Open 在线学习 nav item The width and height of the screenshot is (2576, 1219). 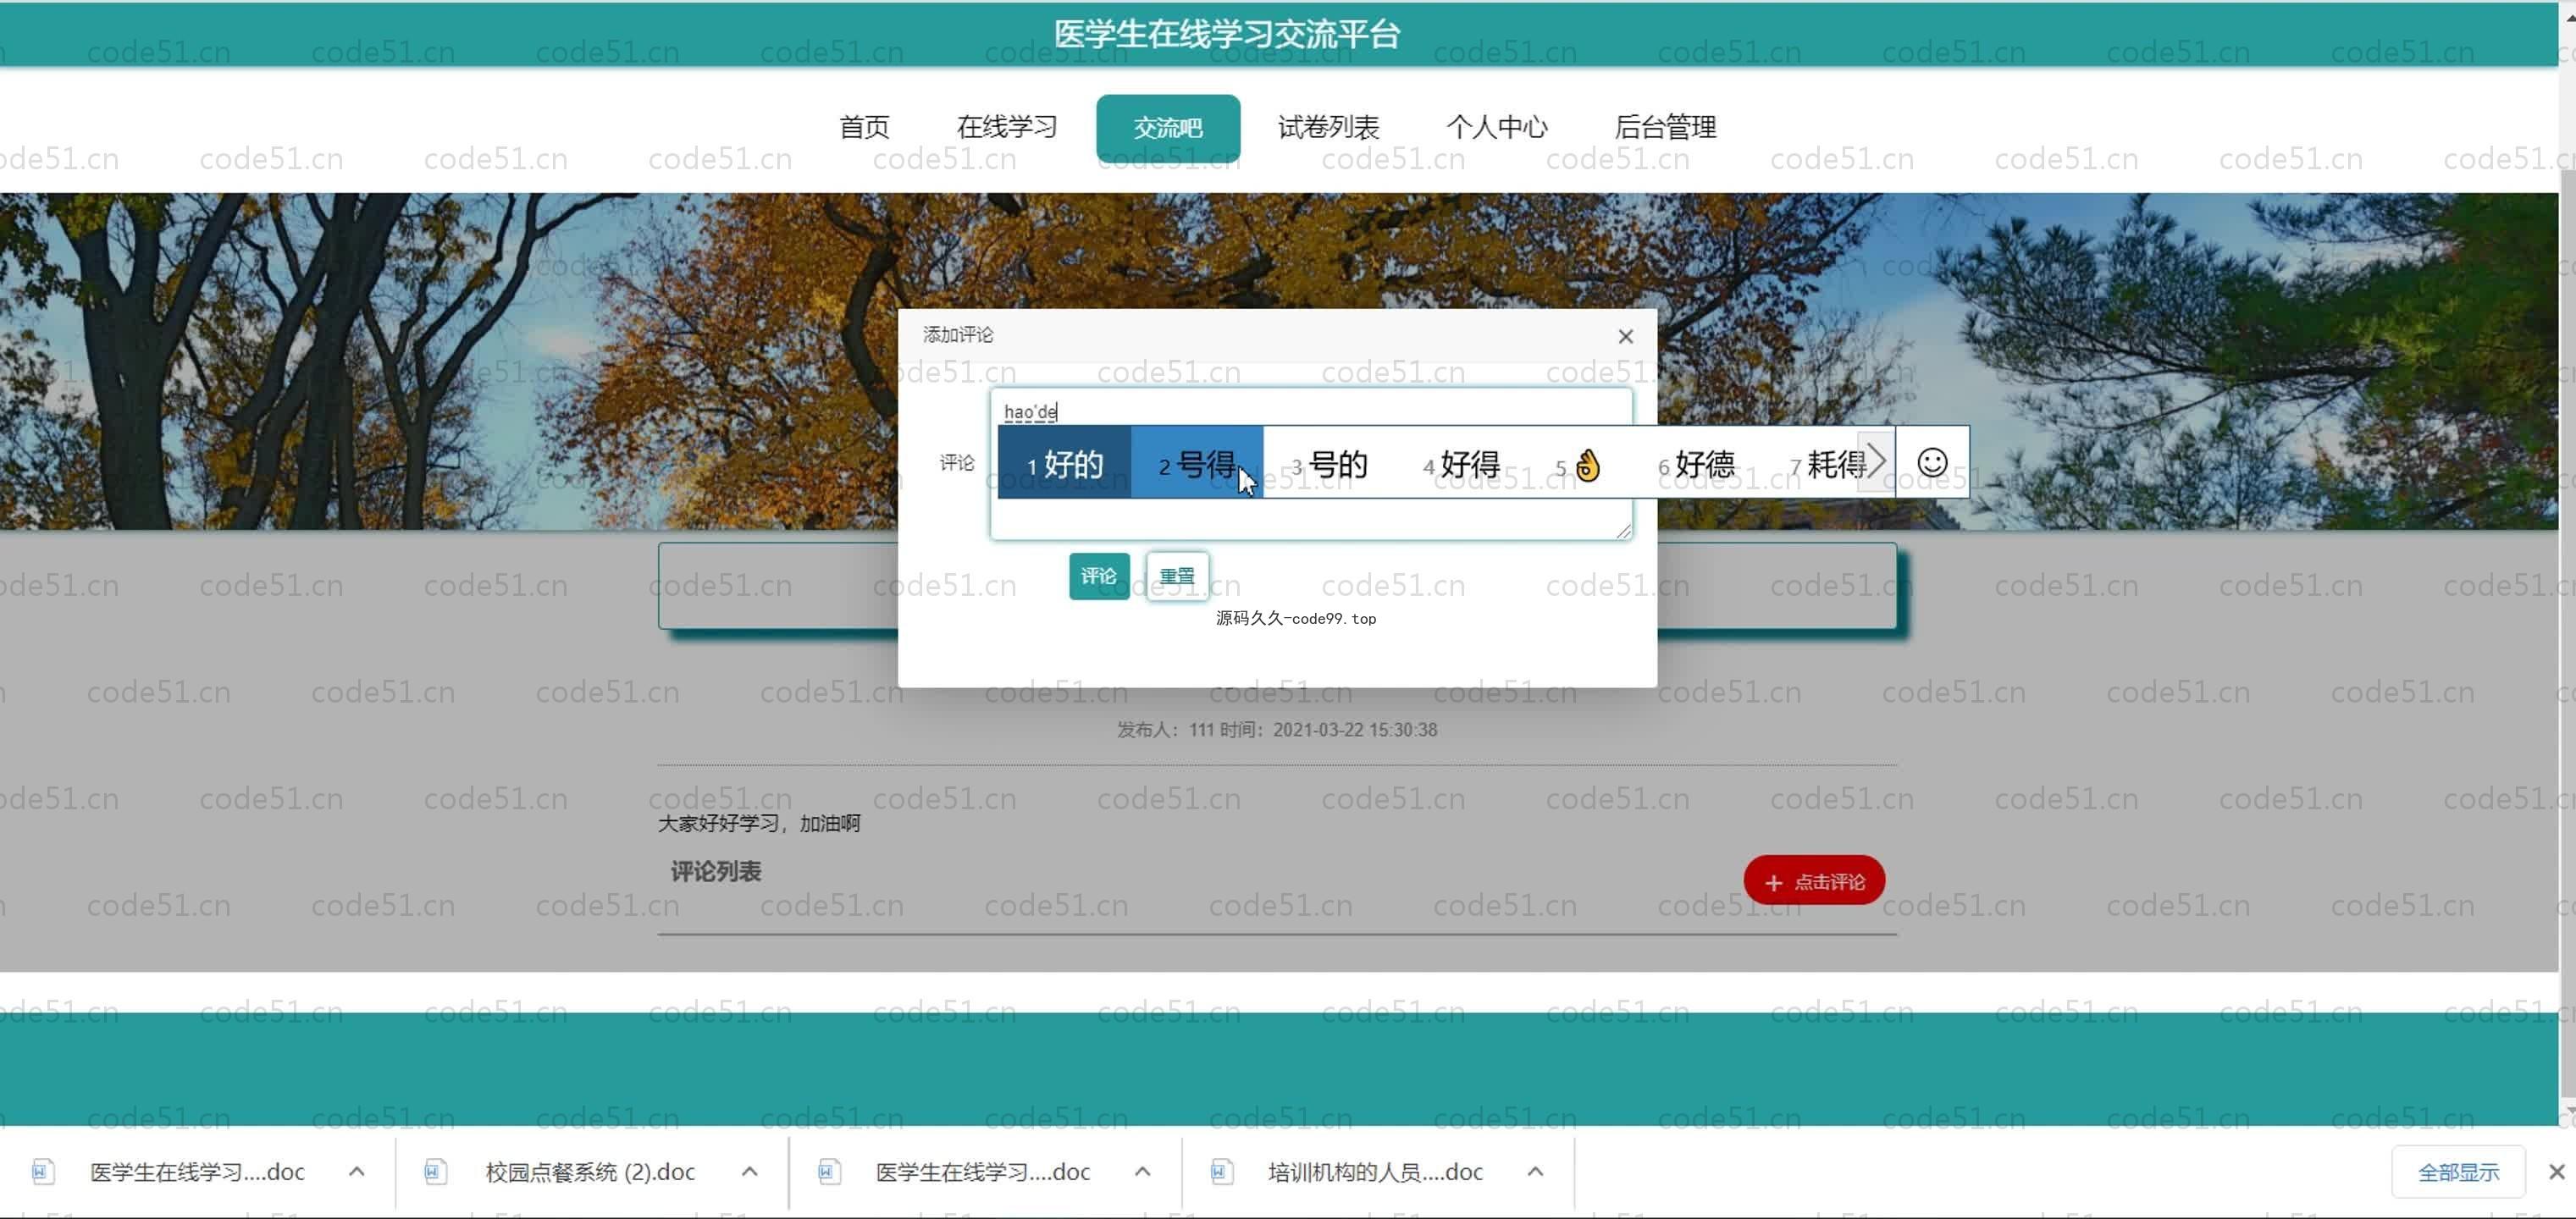pos(1006,127)
